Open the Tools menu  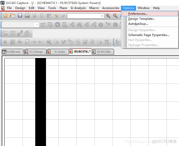point(52,8)
